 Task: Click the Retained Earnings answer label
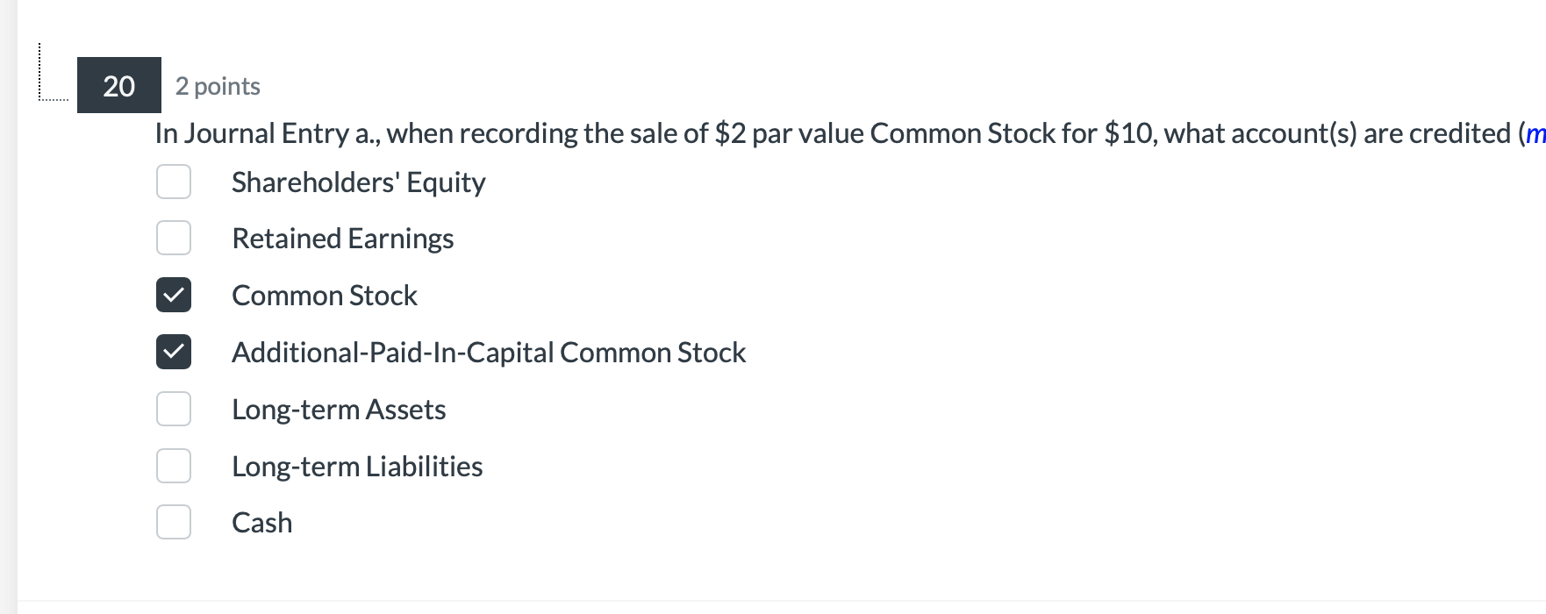coord(343,238)
